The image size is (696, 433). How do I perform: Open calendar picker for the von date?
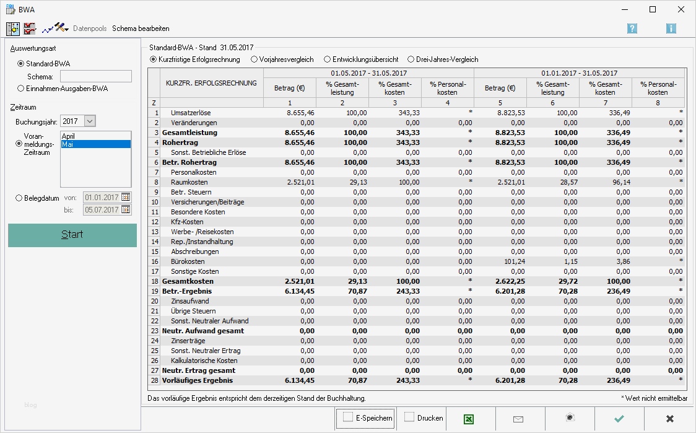pos(126,197)
